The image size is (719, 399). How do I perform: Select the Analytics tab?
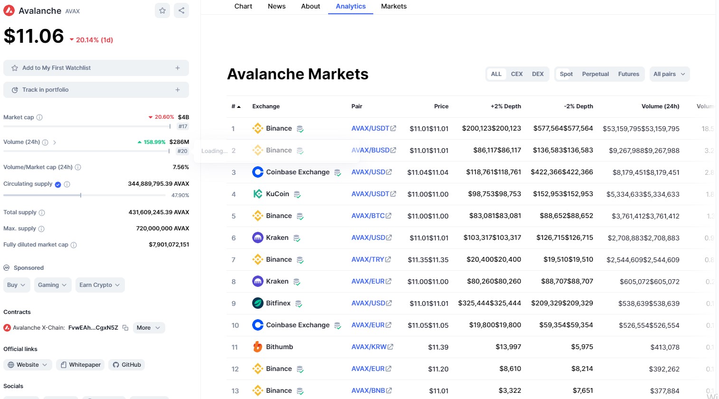point(350,6)
